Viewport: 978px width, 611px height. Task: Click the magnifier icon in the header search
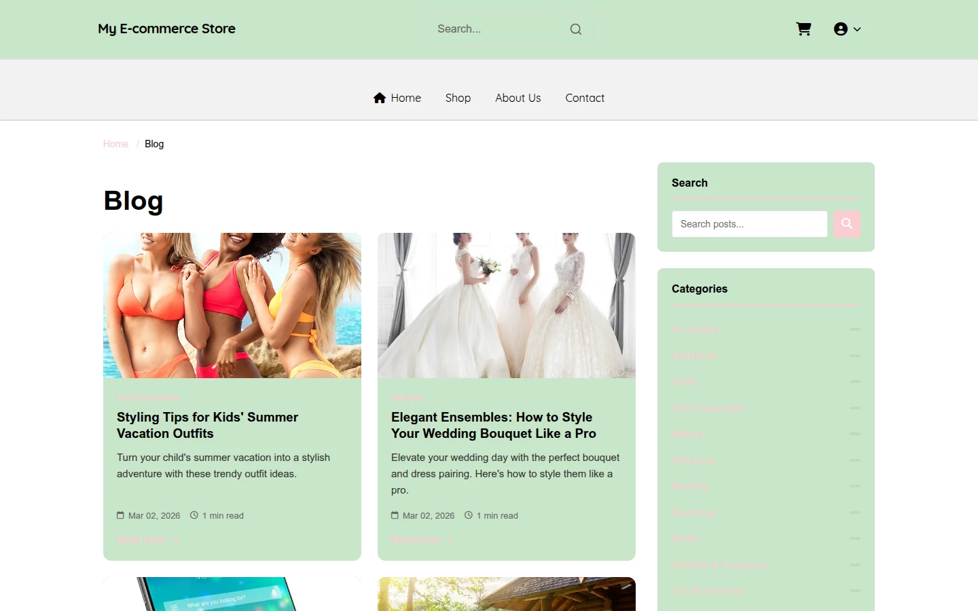pyautogui.click(x=576, y=29)
